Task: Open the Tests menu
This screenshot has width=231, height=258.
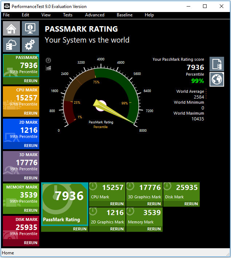Action: 68,15
